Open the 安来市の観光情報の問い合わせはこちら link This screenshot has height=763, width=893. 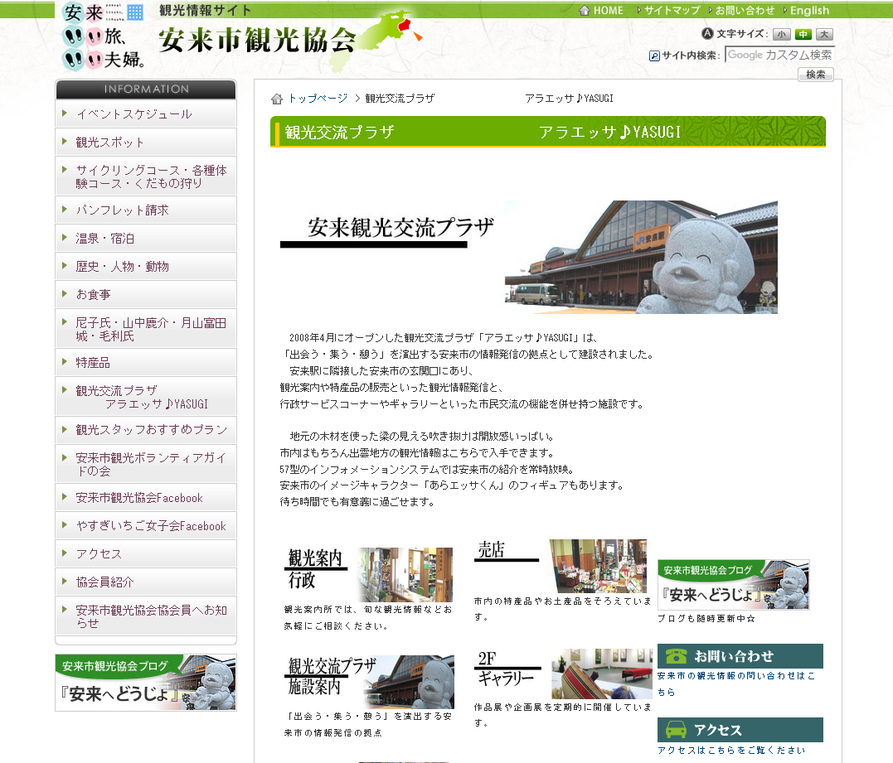(736, 683)
